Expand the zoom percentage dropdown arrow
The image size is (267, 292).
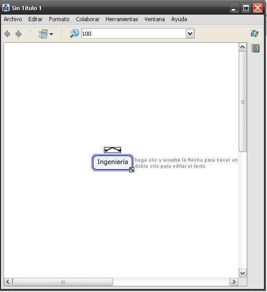[x=190, y=34]
